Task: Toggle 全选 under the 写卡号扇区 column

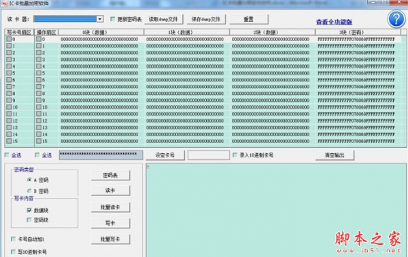Action: 7,155
